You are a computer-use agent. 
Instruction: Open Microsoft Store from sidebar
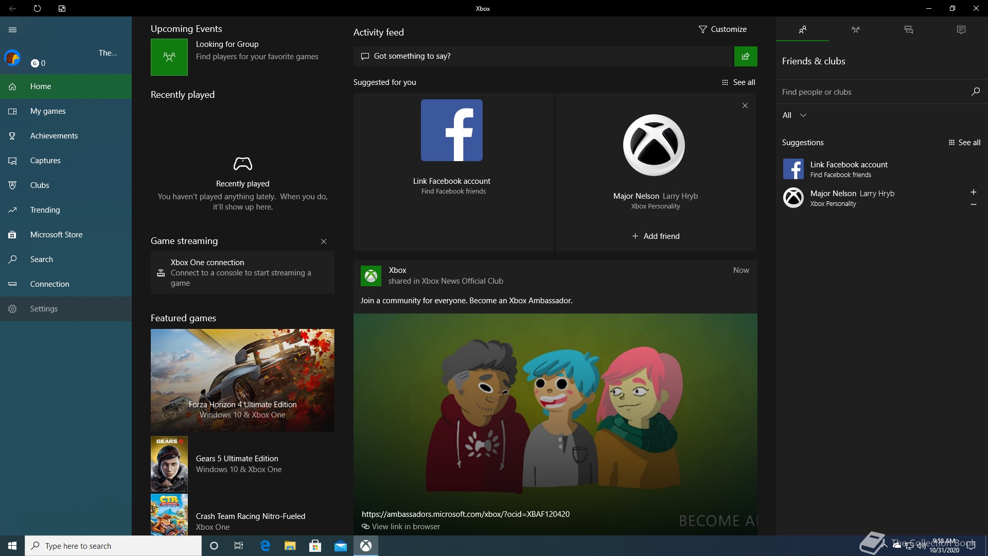tap(66, 235)
